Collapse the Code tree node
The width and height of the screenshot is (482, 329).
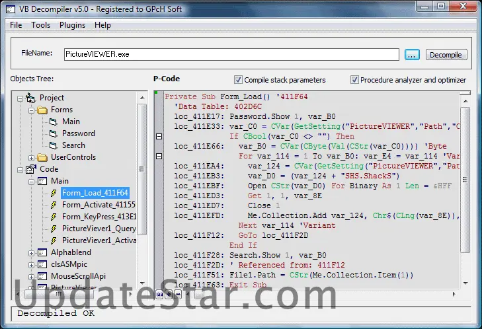[x=20, y=170]
